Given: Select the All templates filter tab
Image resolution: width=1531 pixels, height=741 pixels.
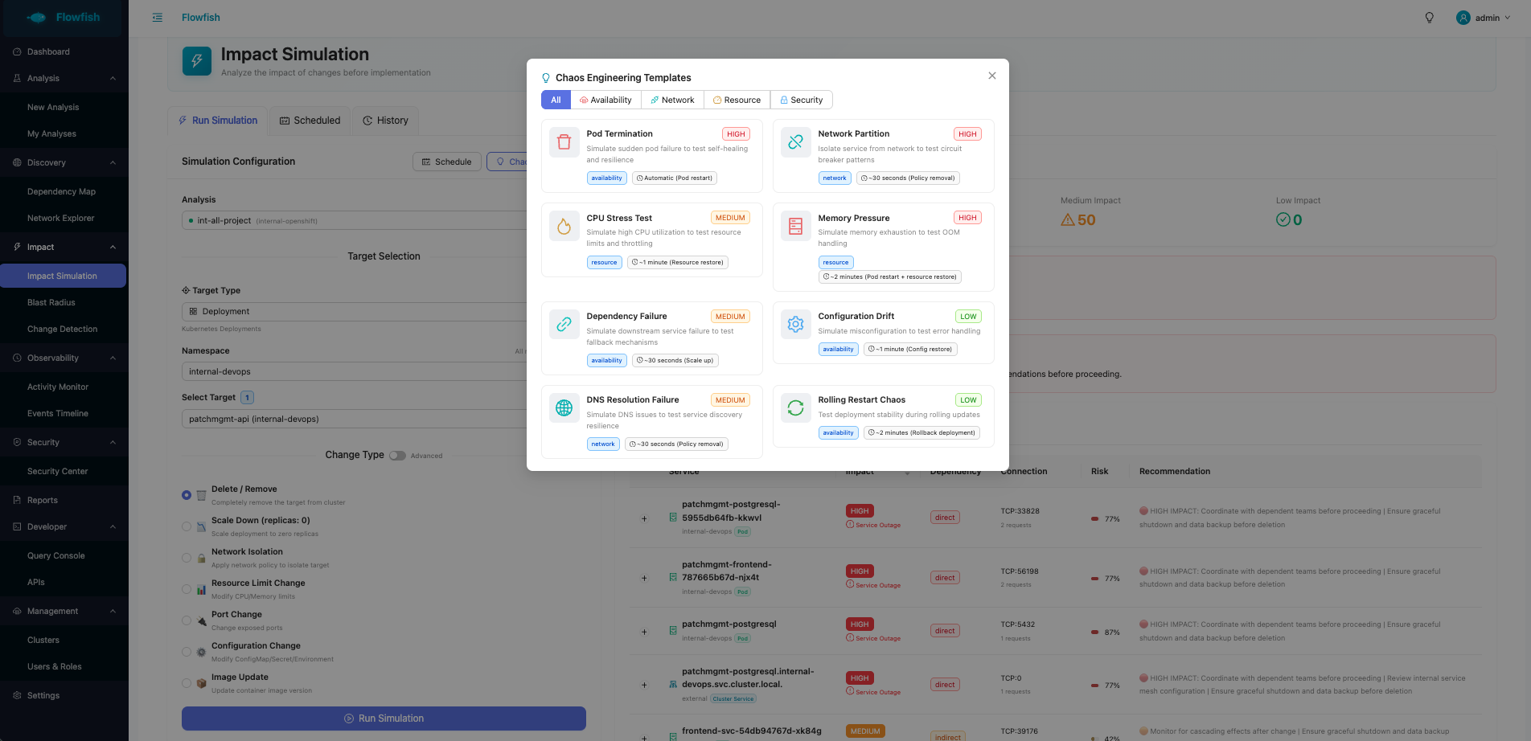Looking at the screenshot, I should coord(556,100).
